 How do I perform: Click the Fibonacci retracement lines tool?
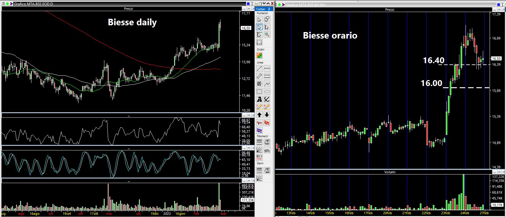[x=259, y=142]
